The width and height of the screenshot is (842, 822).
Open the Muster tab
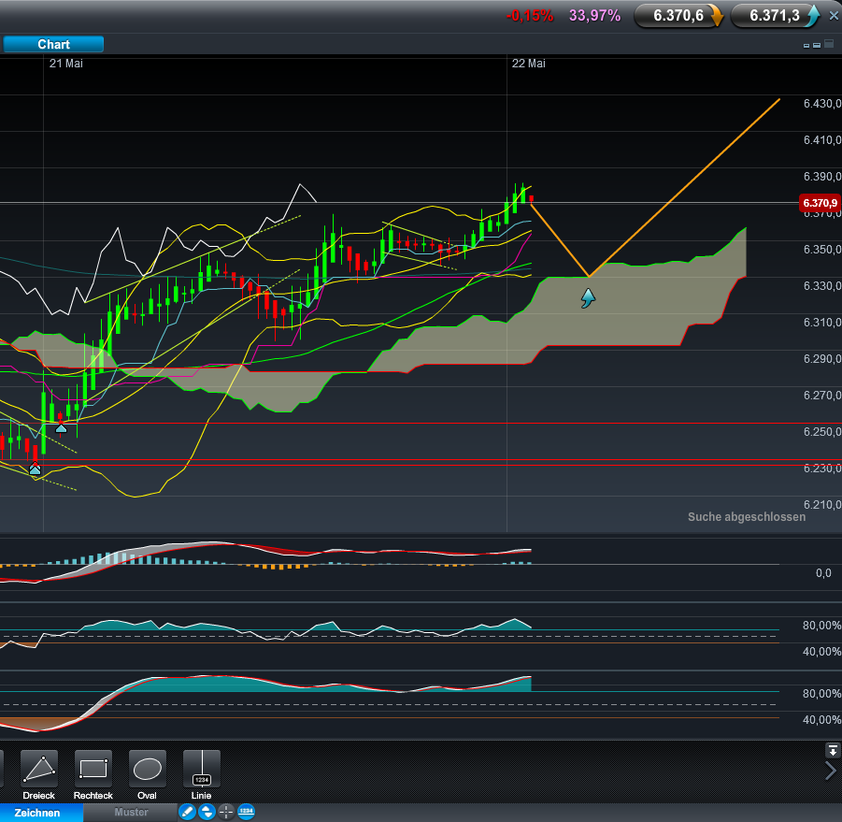pos(131,813)
